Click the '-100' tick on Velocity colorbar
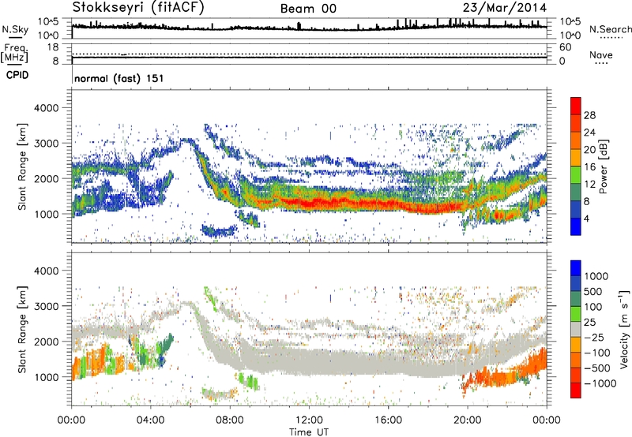The image size is (632, 437). (x=597, y=353)
